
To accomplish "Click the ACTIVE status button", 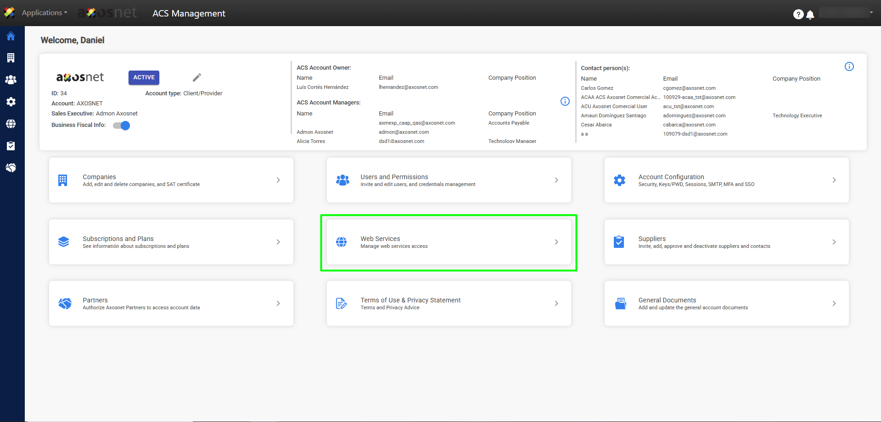I will (x=144, y=77).
